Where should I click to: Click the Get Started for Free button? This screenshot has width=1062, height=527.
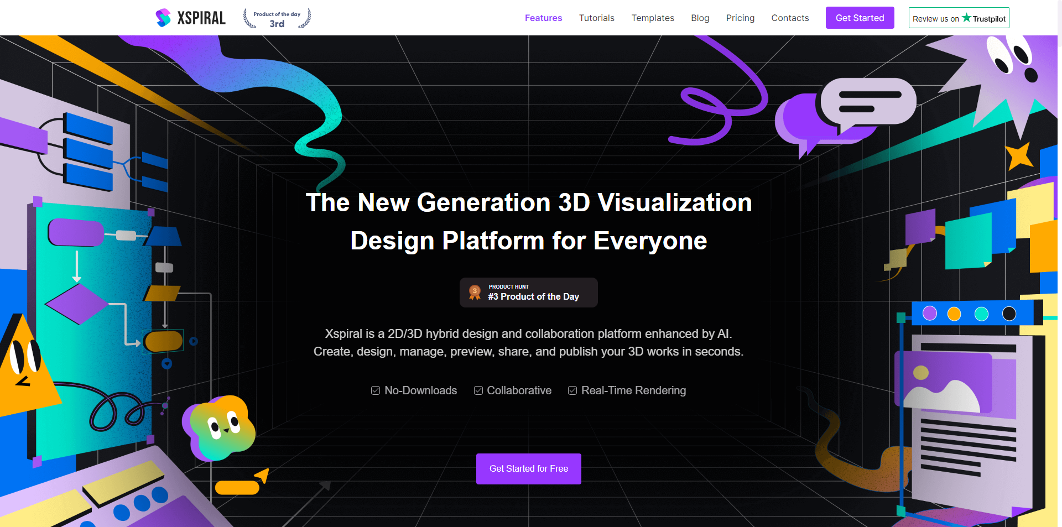[x=528, y=469]
